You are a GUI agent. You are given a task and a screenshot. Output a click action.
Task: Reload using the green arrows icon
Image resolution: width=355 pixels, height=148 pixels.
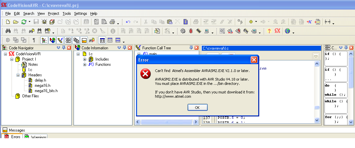24,22
